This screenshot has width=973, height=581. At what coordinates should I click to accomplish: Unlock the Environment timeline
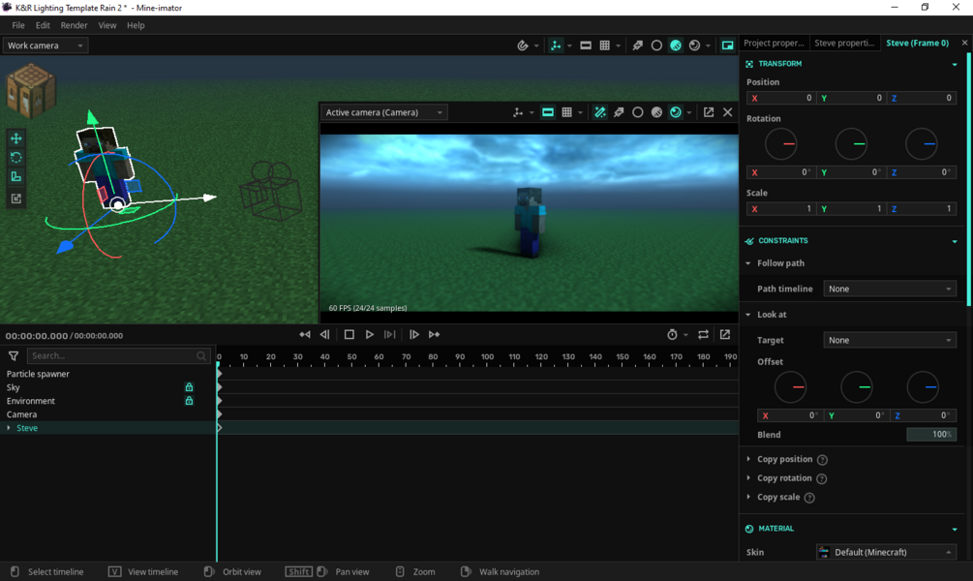point(189,400)
